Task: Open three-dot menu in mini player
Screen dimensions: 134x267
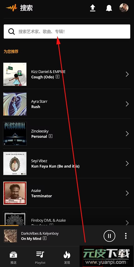Action: click(126, 236)
